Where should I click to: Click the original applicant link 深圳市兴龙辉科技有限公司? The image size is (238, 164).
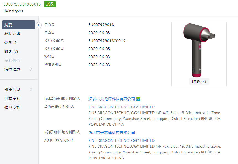pos(112,132)
